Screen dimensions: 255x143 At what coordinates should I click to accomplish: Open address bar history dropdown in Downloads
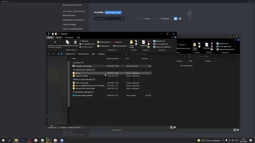pyautogui.click(x=122, y=54)
